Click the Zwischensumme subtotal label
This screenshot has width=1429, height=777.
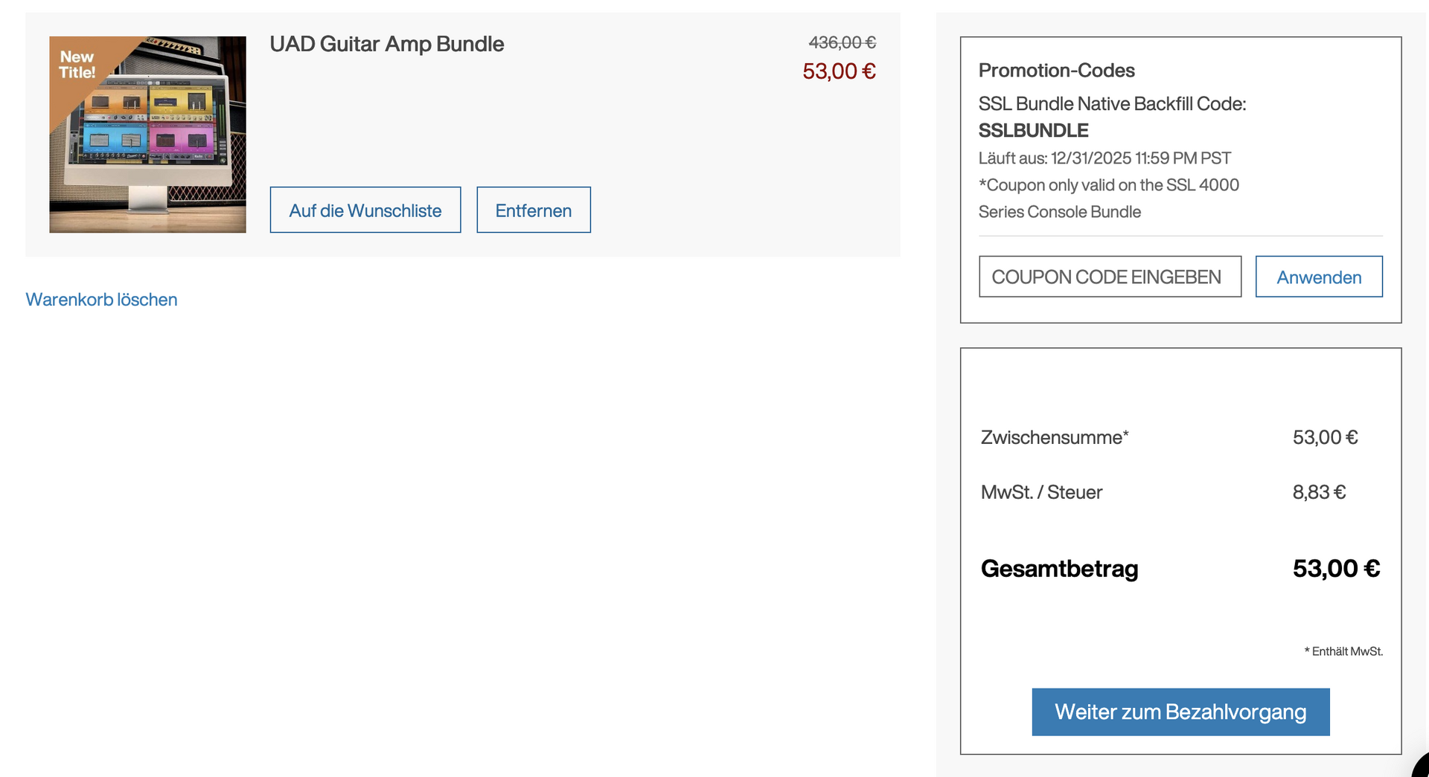(x=1054, y=437)
